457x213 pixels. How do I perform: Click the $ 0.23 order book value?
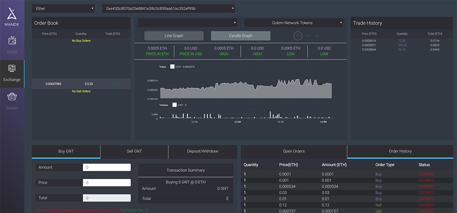click(89, 84)
